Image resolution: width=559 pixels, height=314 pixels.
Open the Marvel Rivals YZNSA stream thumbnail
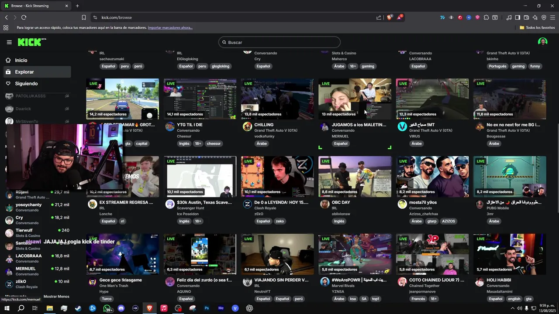pos(355,254)
